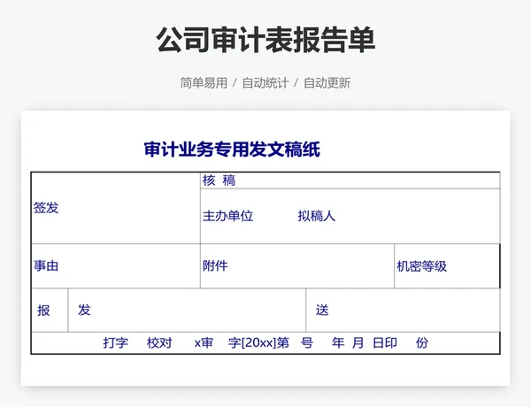Click the 份 character in the bottom row
Image resolution: width=531 pixels, height=407 pixels.
pos(422,343)
